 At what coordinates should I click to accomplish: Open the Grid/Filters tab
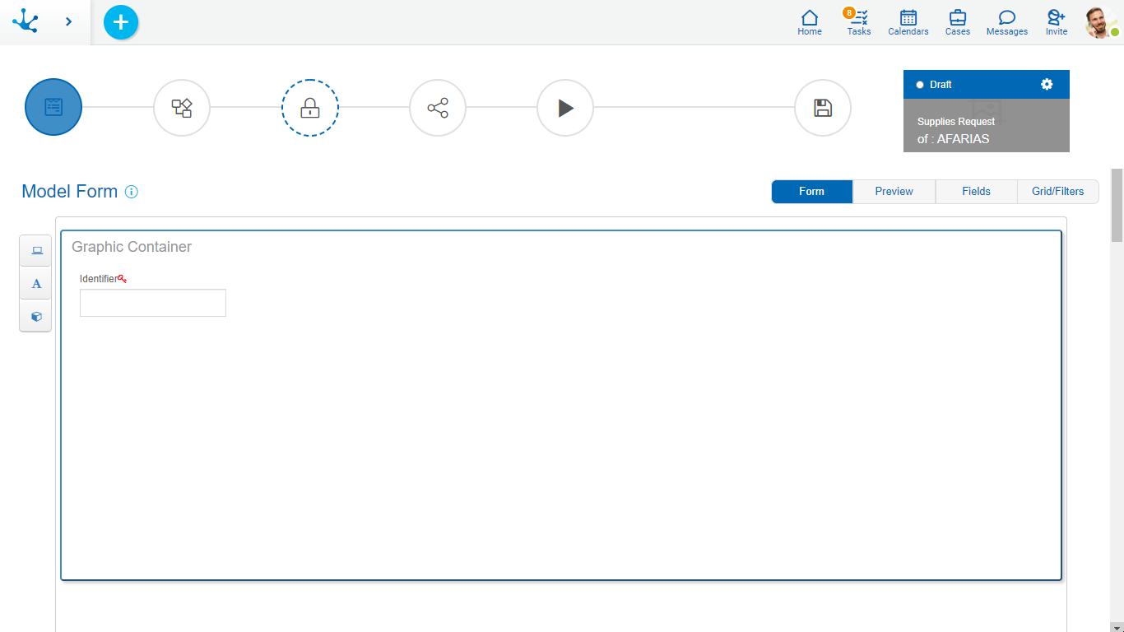coord(1057,192)
